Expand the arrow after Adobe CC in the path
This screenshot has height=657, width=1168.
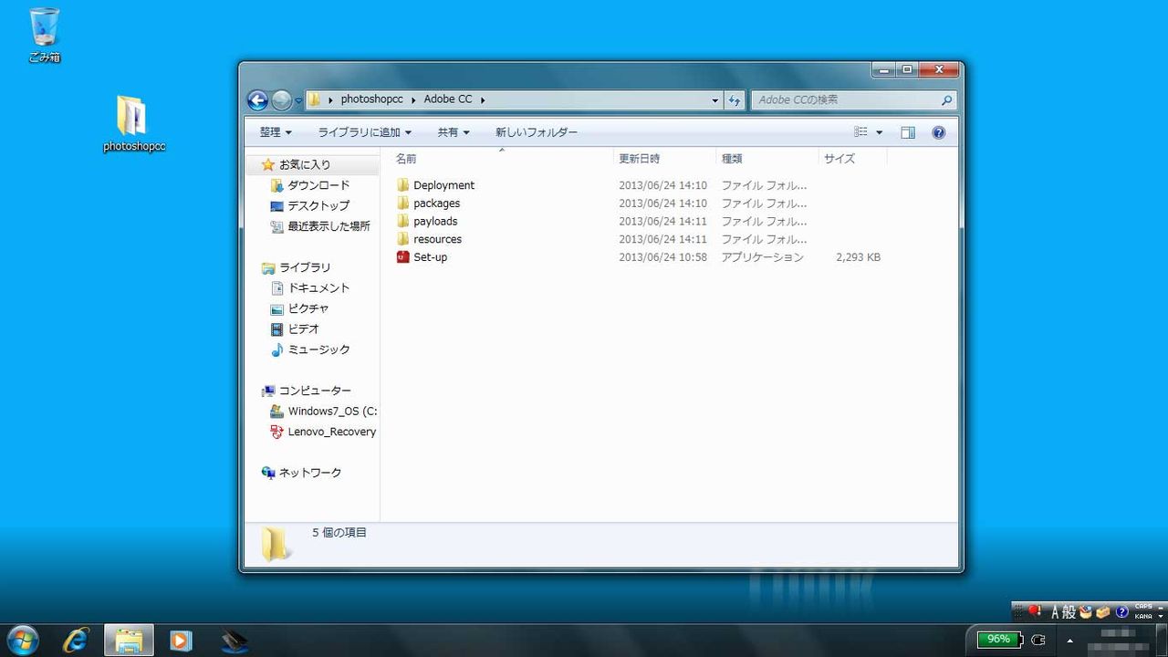(x=483, y=99)
